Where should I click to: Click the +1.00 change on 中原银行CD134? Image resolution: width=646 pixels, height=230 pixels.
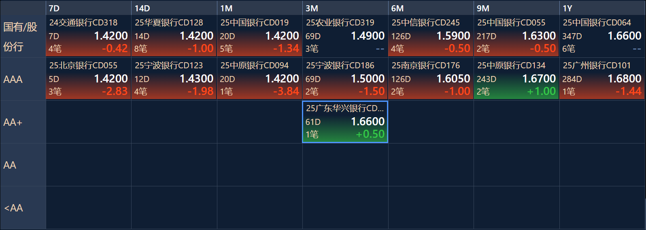pos(542,91)
